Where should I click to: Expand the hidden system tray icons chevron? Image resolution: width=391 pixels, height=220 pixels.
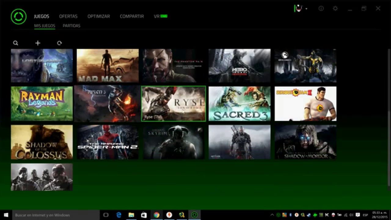(x=272, y=215)
